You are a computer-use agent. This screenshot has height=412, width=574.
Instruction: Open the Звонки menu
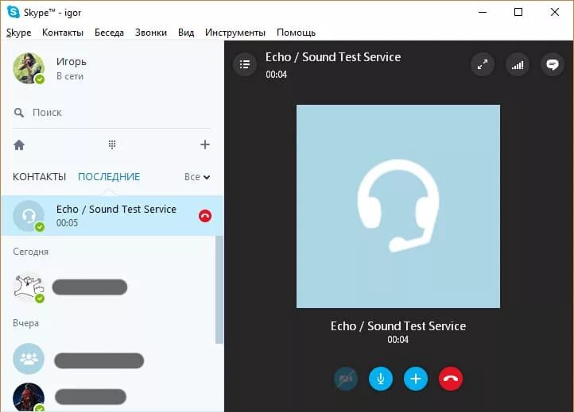coord(151,33)
